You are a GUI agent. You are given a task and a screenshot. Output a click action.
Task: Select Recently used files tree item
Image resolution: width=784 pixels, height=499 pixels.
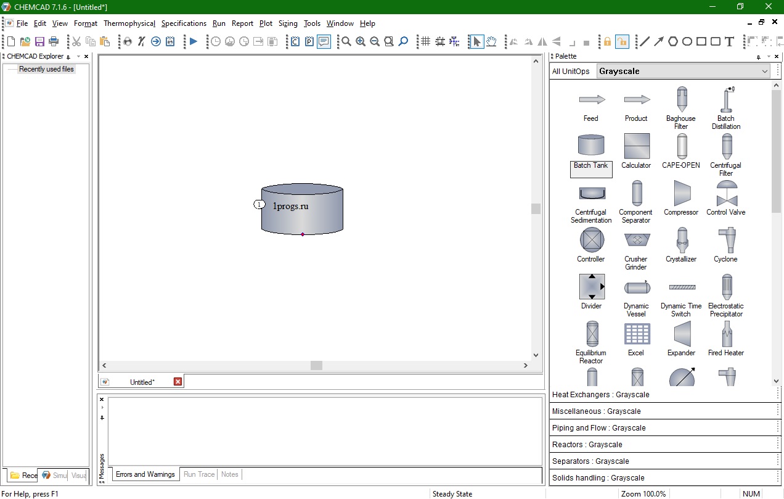pyautogui.click(x=46, y=69)
